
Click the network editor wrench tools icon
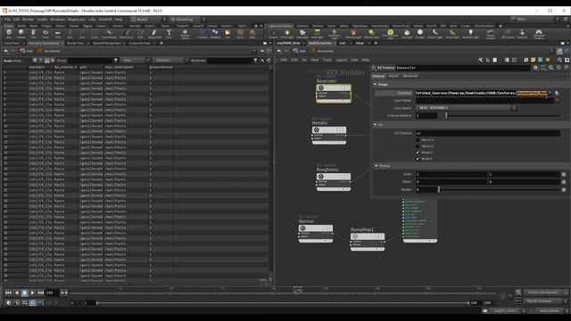coord(481,60)
